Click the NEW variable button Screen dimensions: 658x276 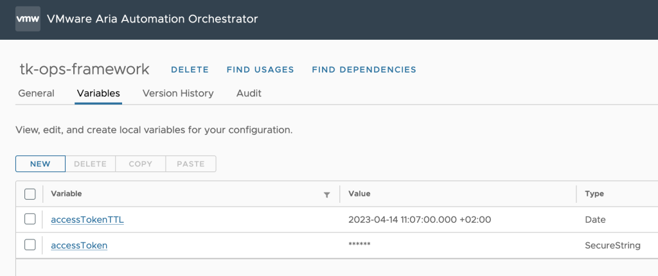(x=40, y=164)
